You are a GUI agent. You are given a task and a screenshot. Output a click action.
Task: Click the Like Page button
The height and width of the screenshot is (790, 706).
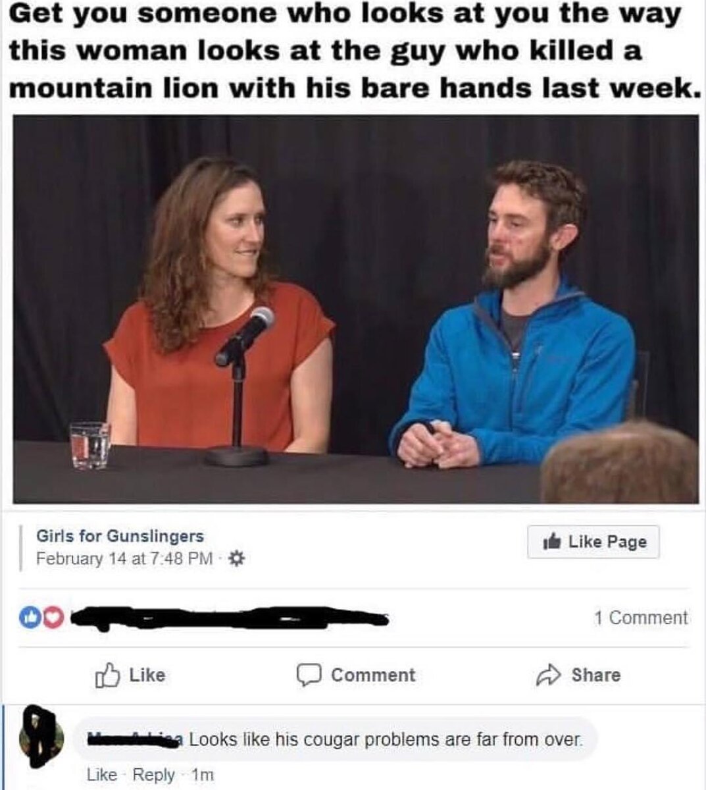tap(593, 542)
